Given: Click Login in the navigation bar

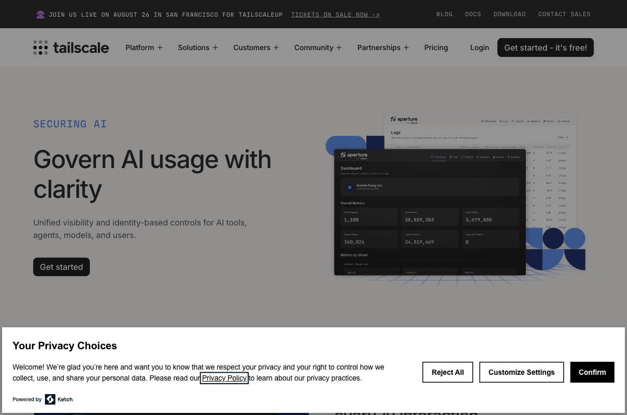Looking at the screenshot, I should tap(480, 48).
